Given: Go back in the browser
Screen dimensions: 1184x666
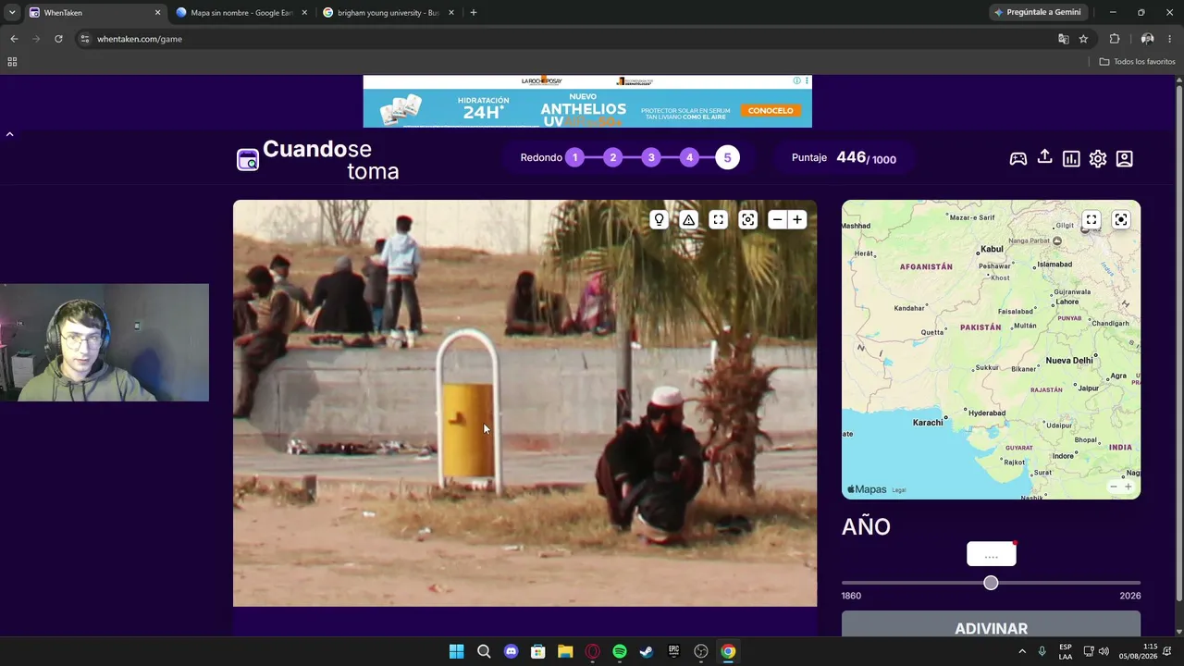Looking at the screenshot, I should click(14, 39).
